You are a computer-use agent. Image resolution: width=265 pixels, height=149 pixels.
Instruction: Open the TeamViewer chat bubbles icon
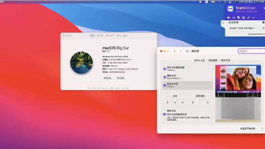point(239,17)
